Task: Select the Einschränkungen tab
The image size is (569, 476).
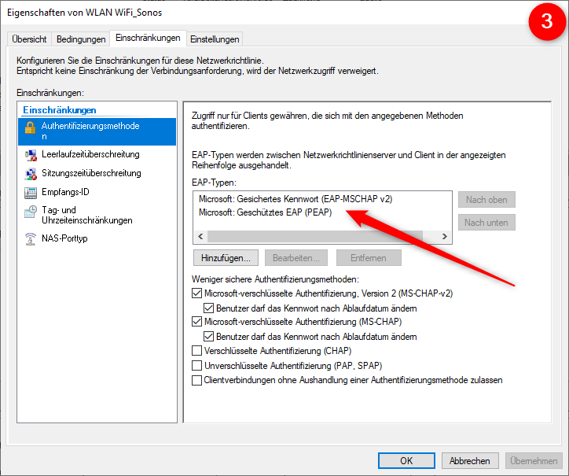Action: (148, 38)
